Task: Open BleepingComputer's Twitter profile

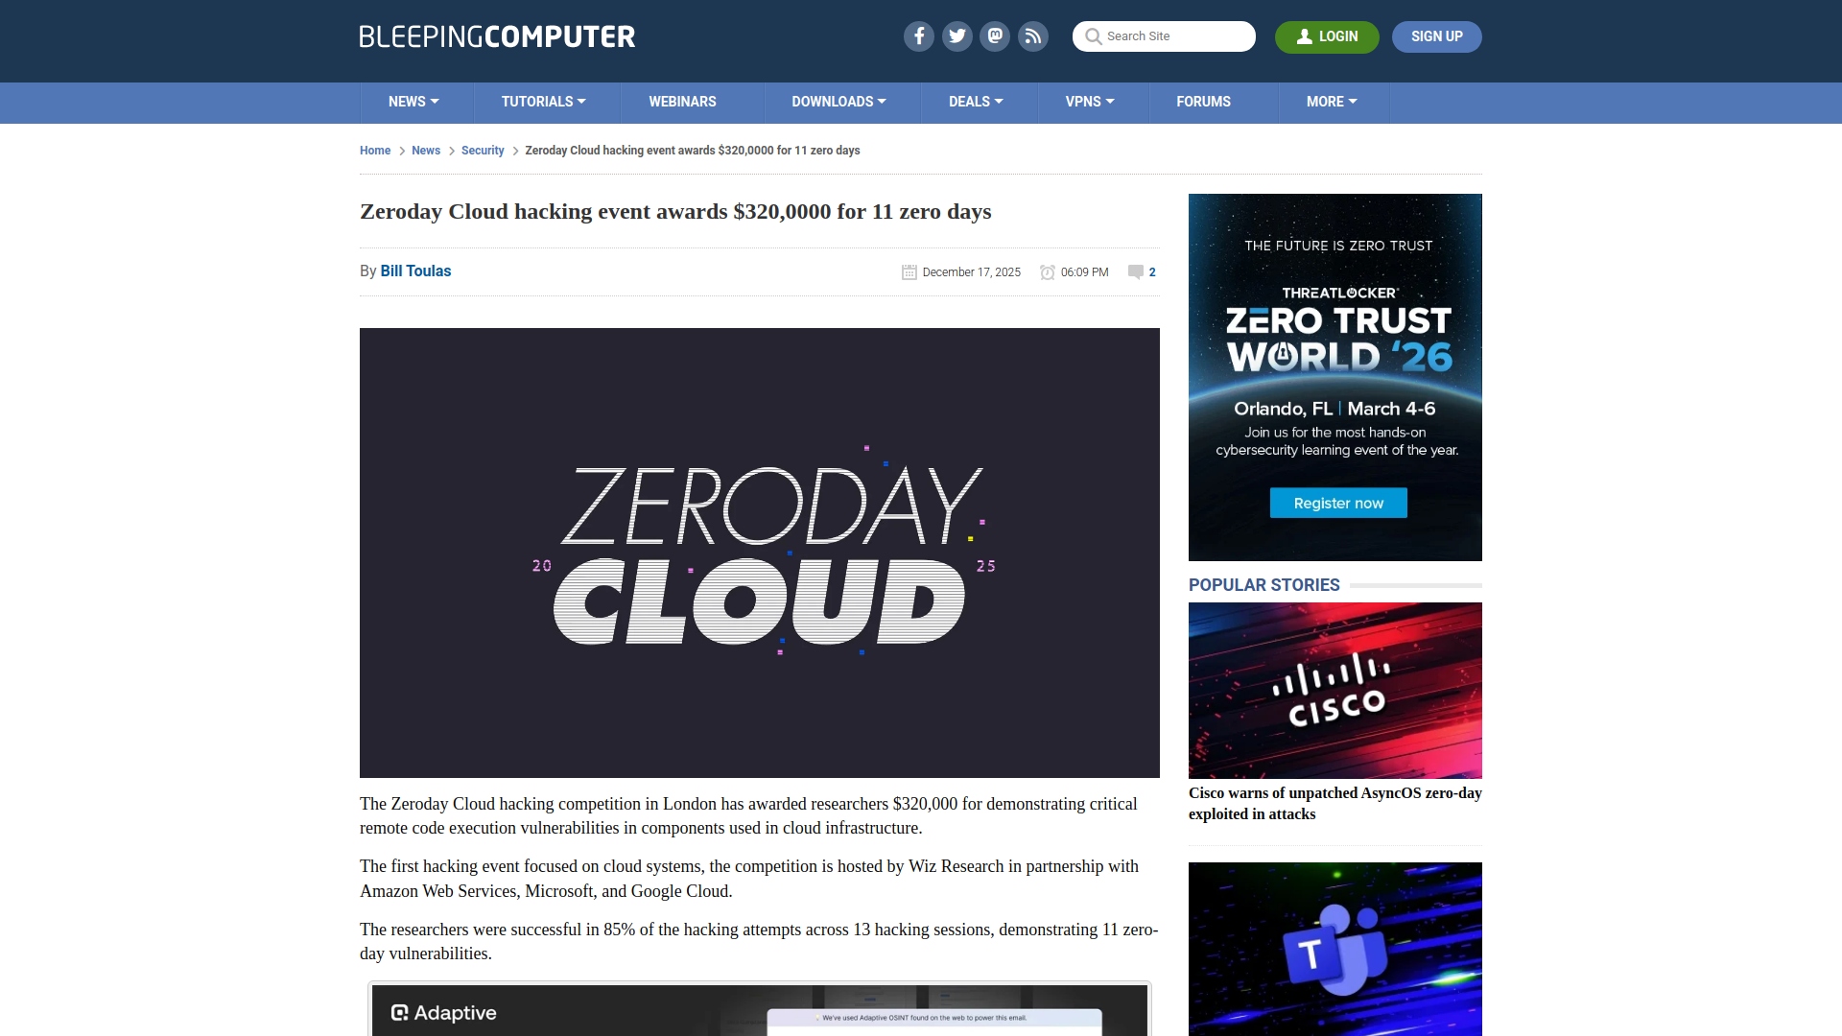Action: click(x=956, y=36)
